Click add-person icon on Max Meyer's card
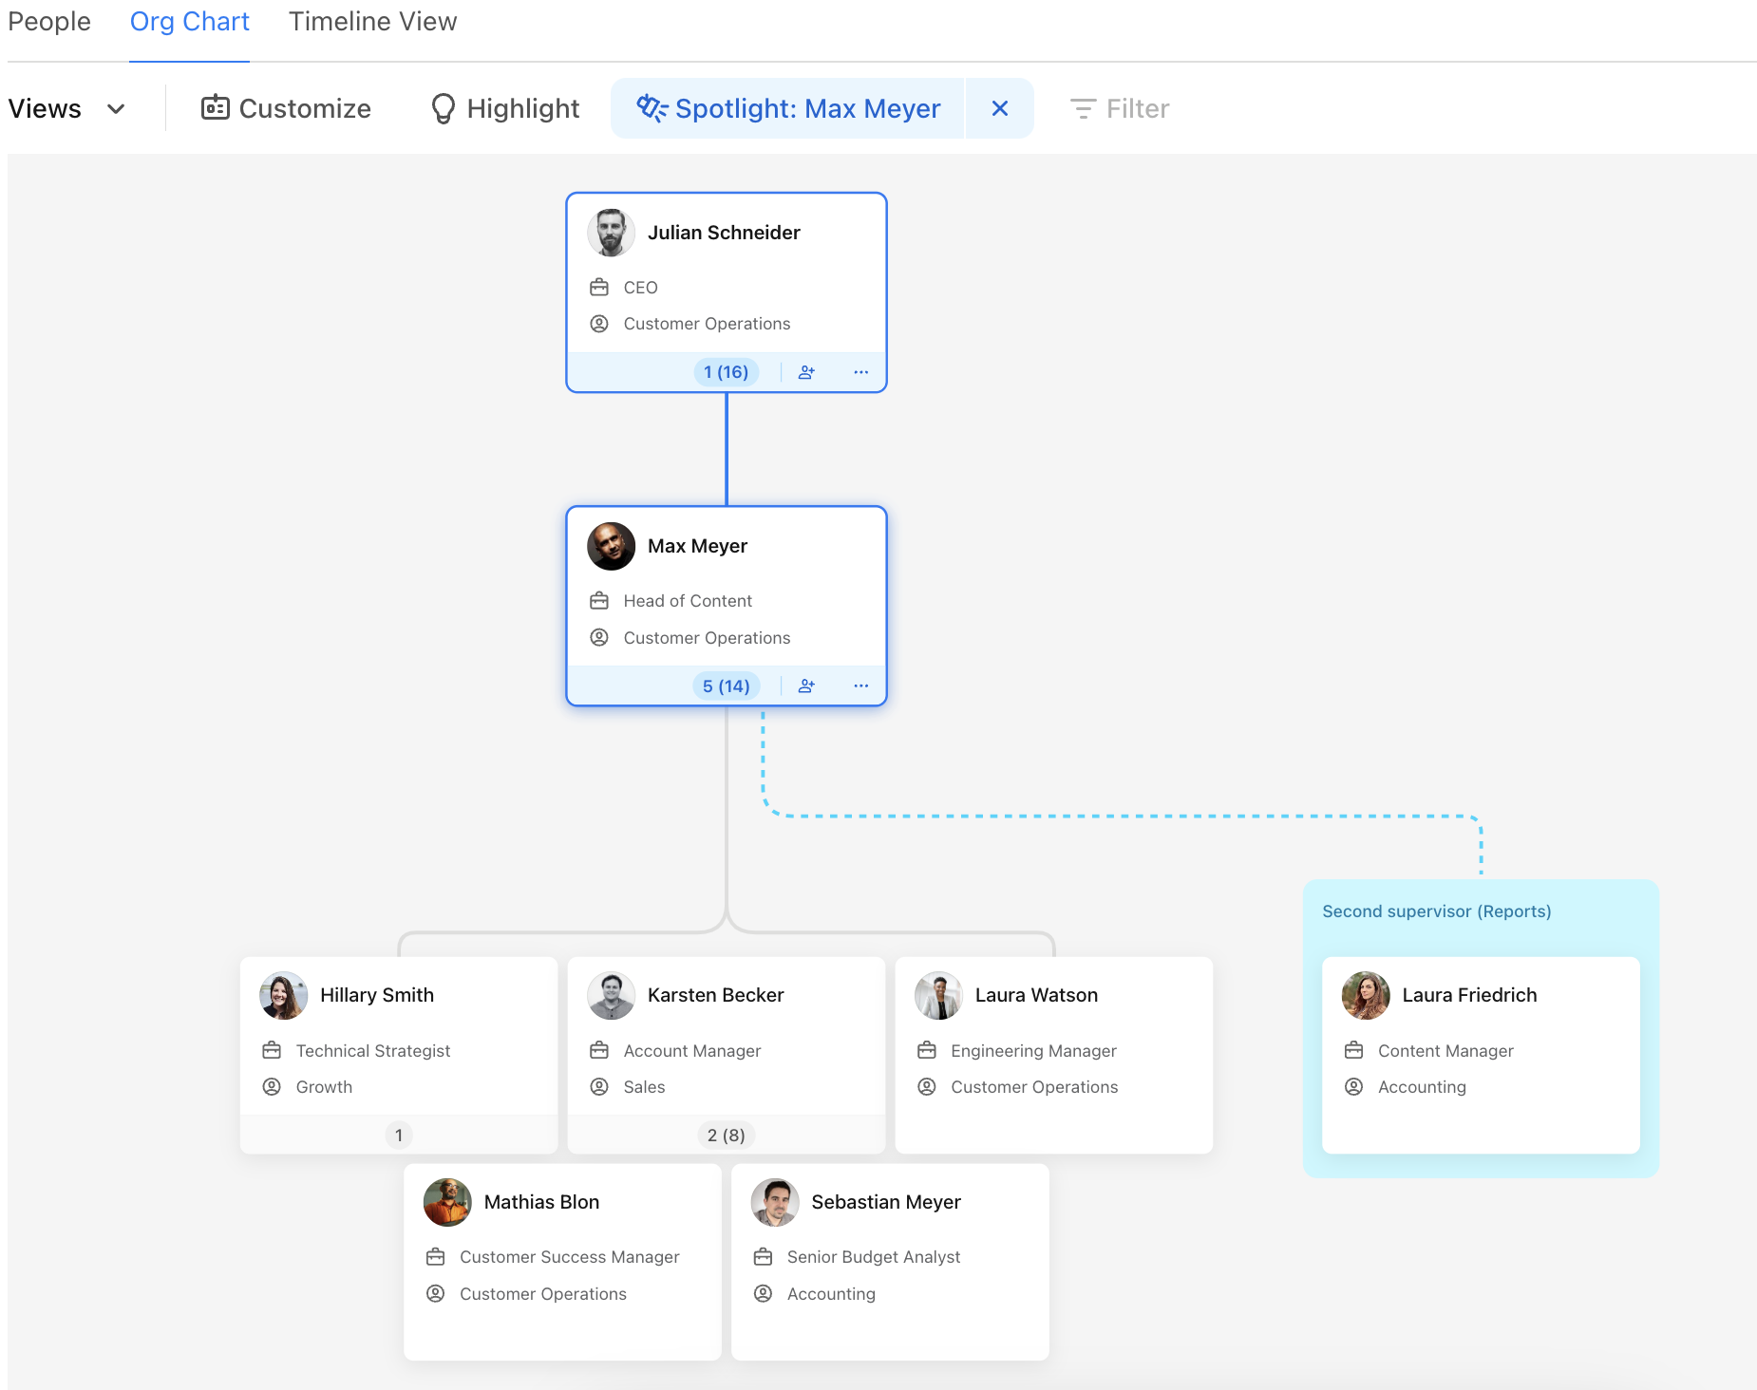1757x1390 pixels. pyautogui.click(x=806, y=686)
